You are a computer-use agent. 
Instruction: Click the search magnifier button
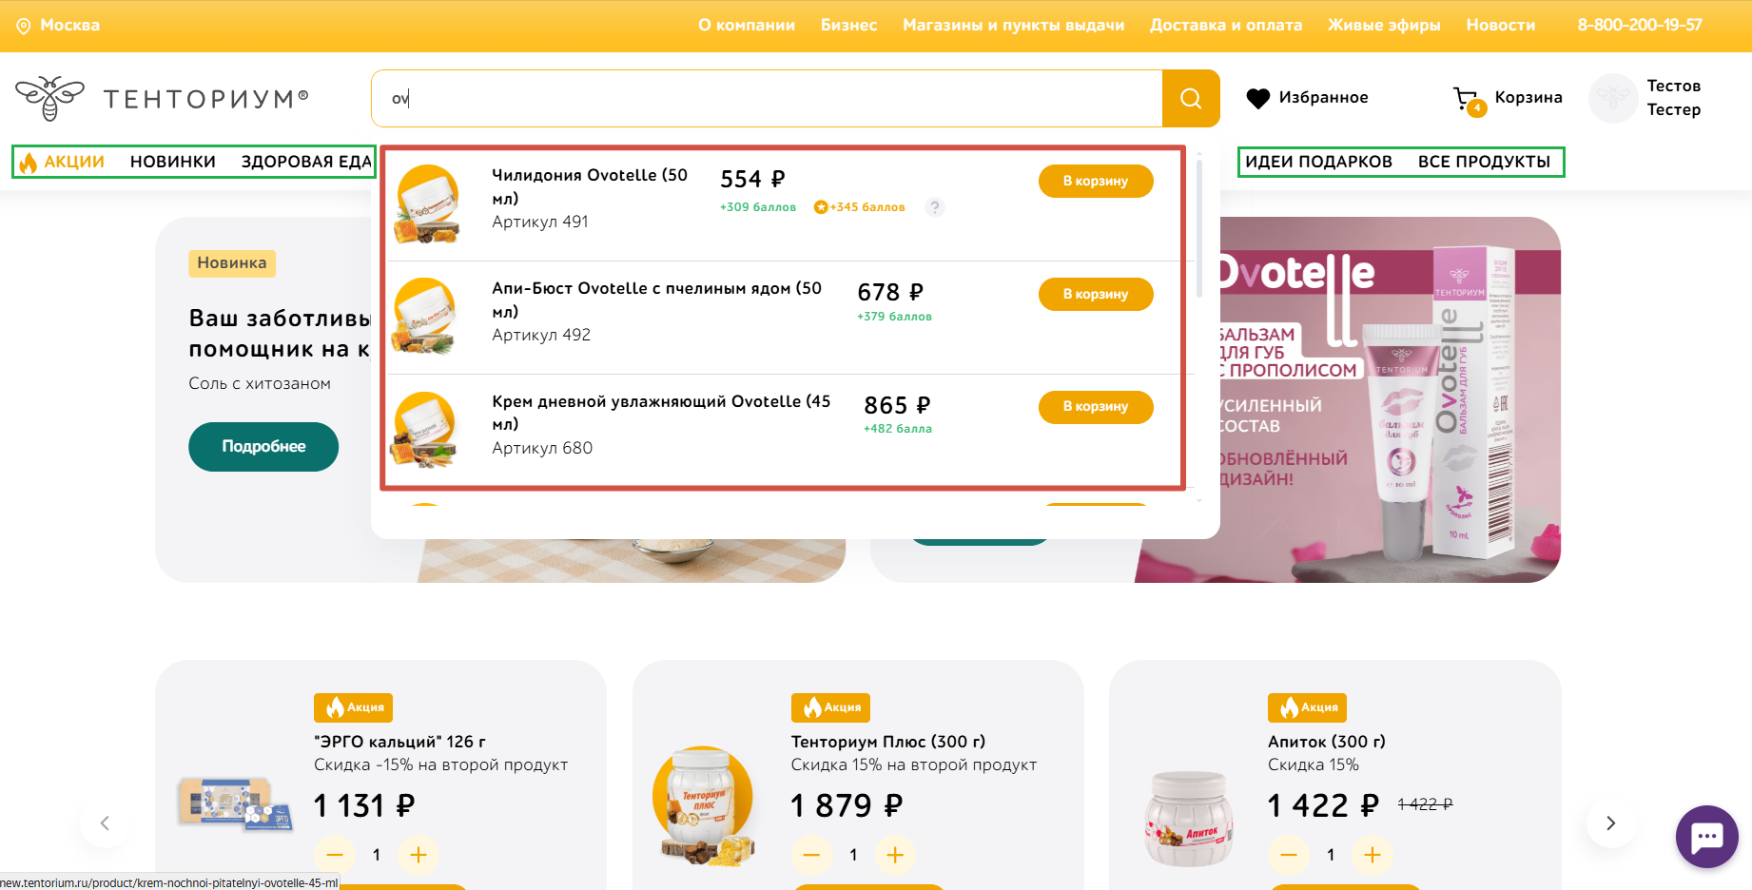coord(1191,98)
